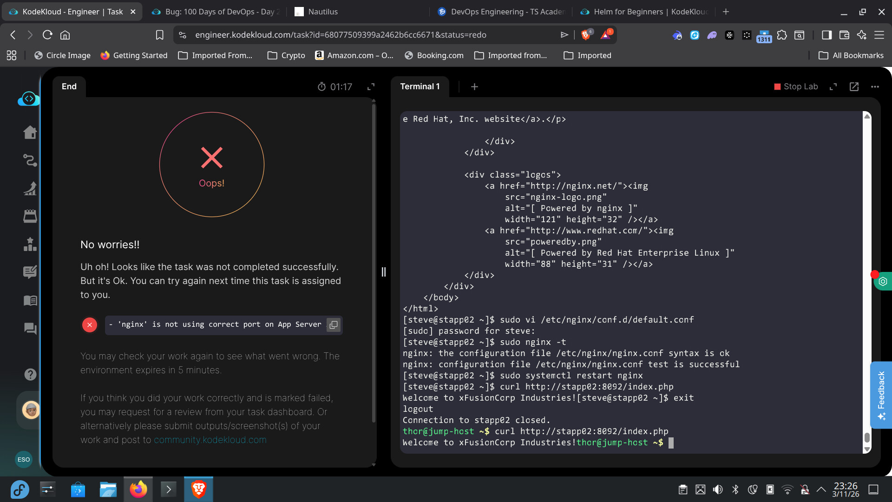This screenshot has height=502, width=892.
Task: Open the Feedback side panel
Action: click(881, 395)
